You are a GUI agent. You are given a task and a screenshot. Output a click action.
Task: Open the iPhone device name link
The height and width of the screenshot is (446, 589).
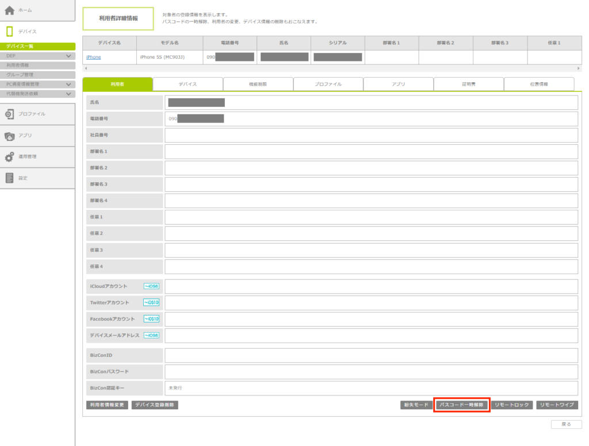(93, 57)
